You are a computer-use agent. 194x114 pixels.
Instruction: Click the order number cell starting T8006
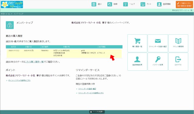[x=45, y=51]
